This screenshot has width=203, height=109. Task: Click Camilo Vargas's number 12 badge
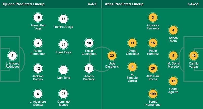click(x=194, y=56)
